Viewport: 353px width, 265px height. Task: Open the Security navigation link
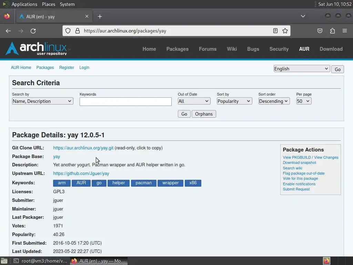click(279, 49)
